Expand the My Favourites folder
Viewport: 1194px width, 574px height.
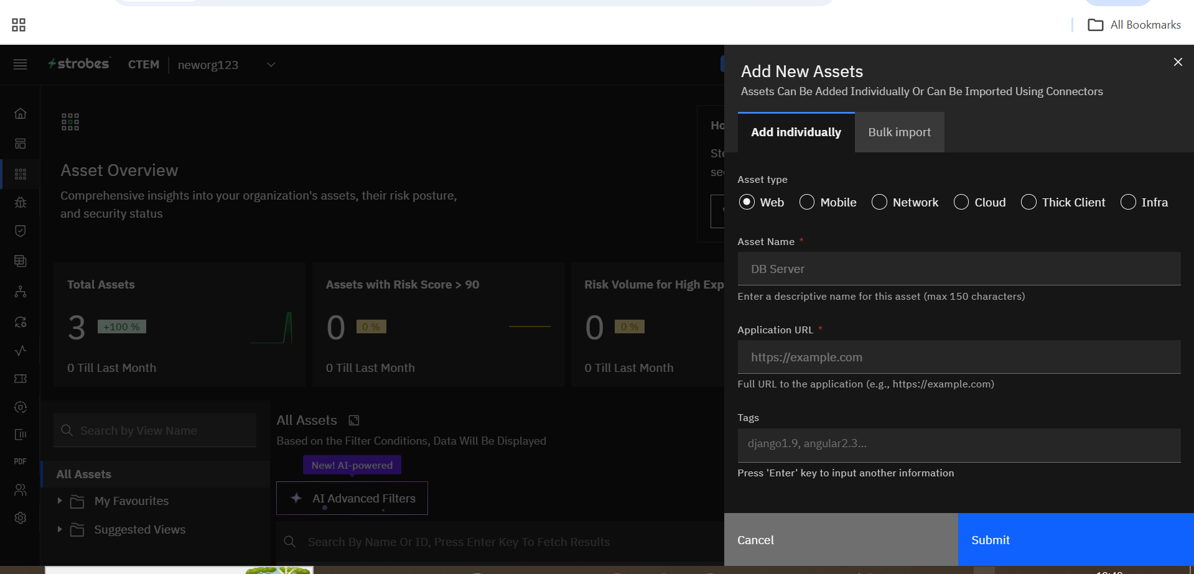click(60, 501)
